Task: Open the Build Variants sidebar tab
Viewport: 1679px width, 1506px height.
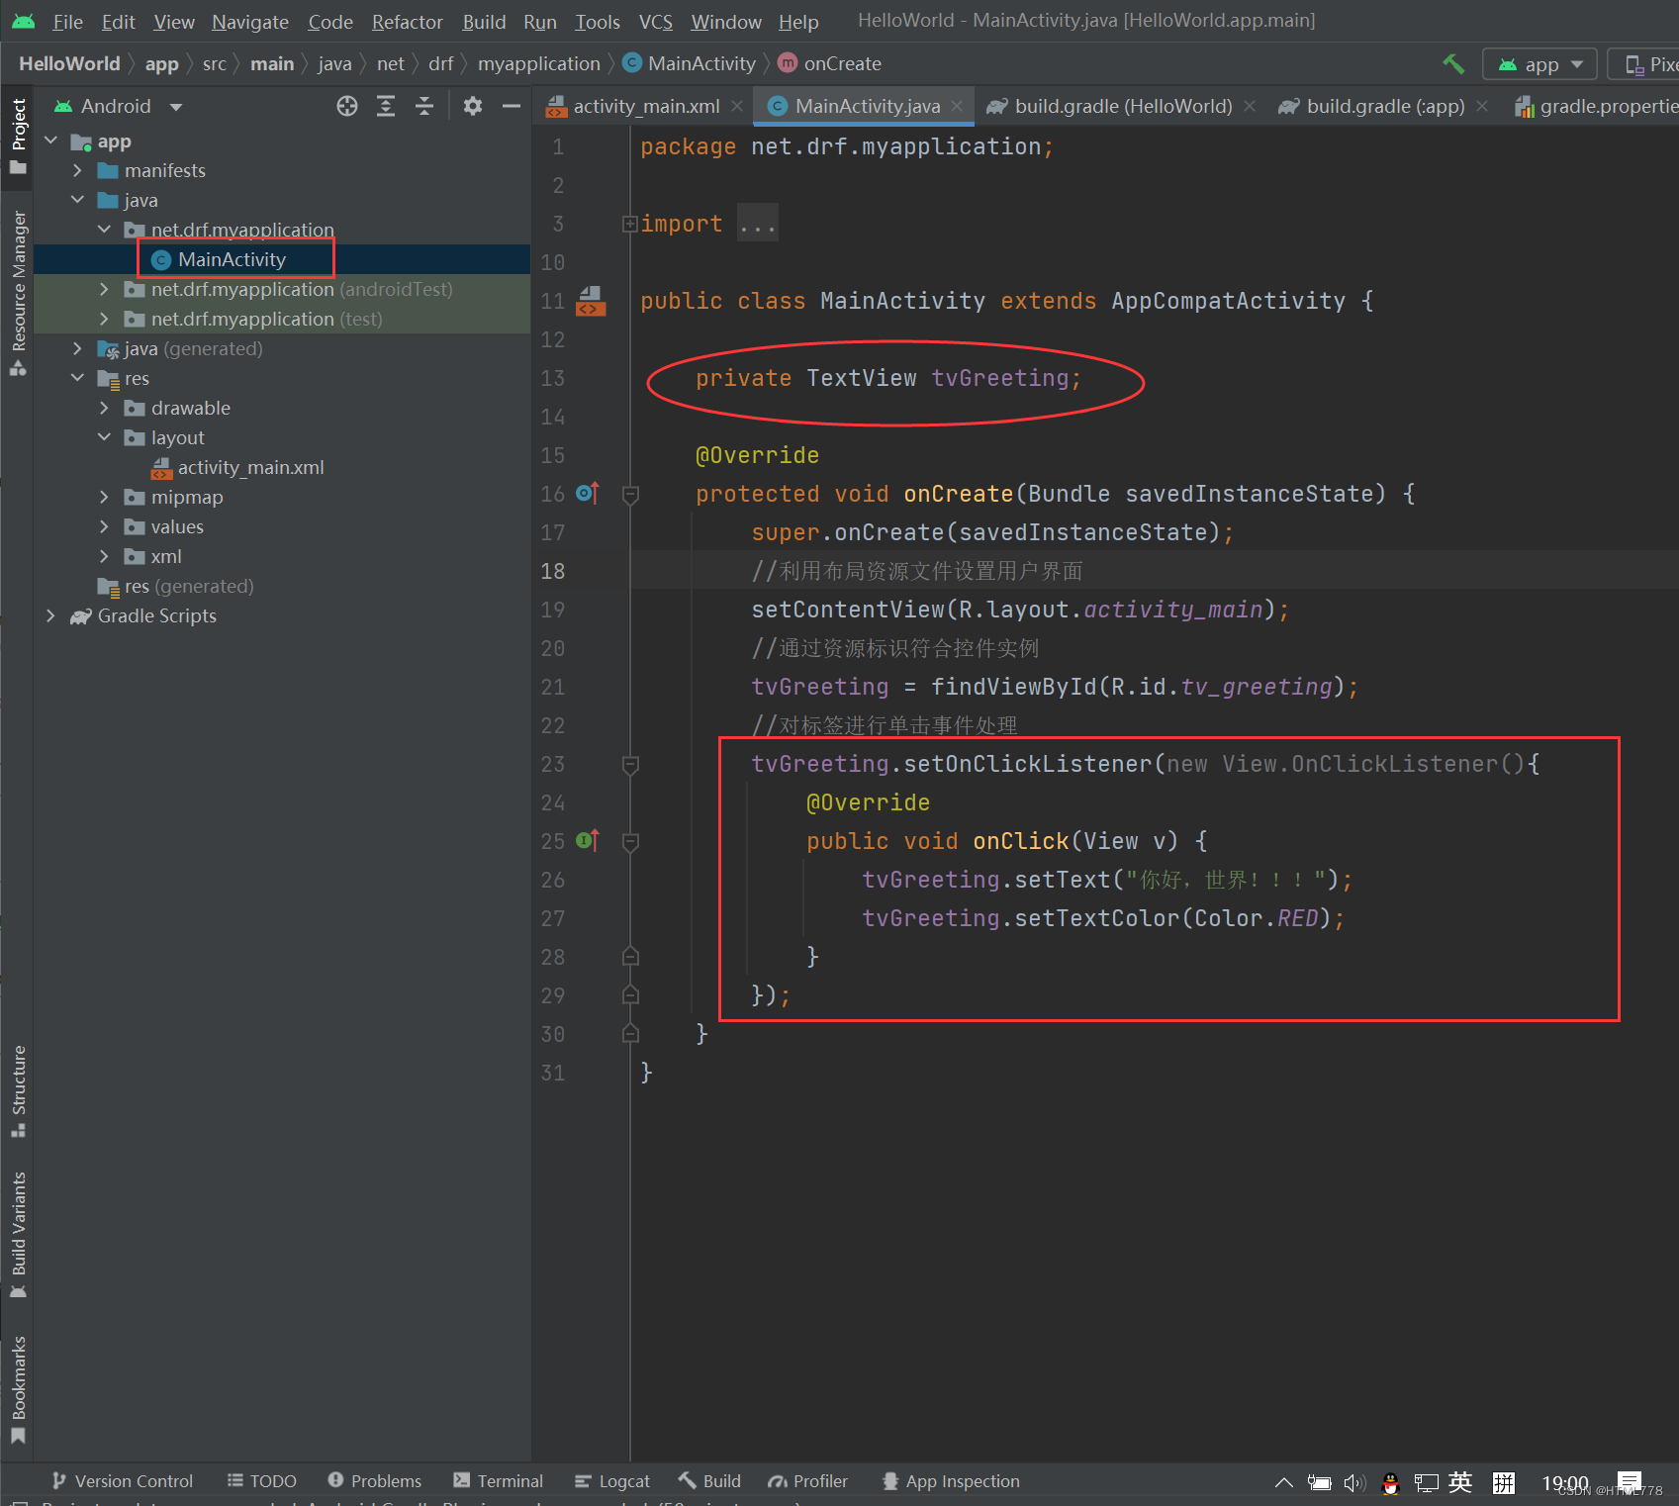Action: click(x=18, y=1235)
